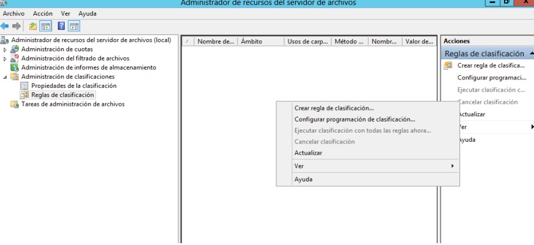
Task: Expand Administración del filtrado de archivos node
Action: coord(5,59)
